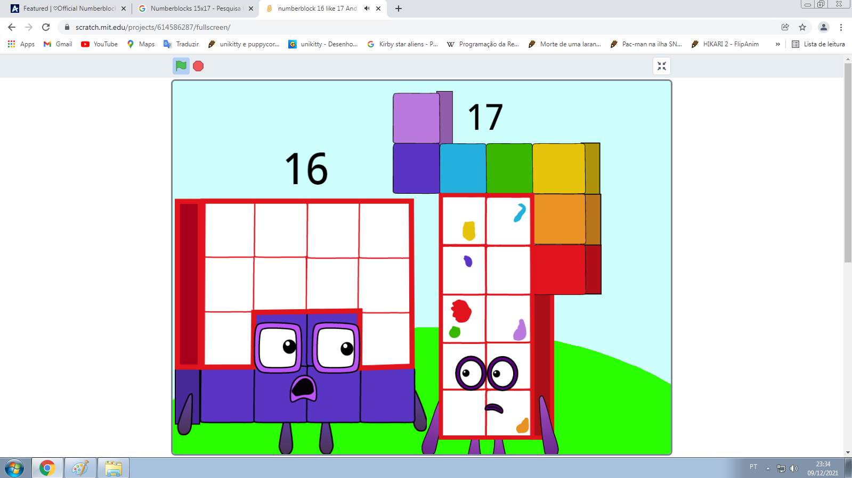Viewport: 852px width, 478px height.
Task: Click the Show desktop strip on the taskbar
Action: (x=848, y=468)
